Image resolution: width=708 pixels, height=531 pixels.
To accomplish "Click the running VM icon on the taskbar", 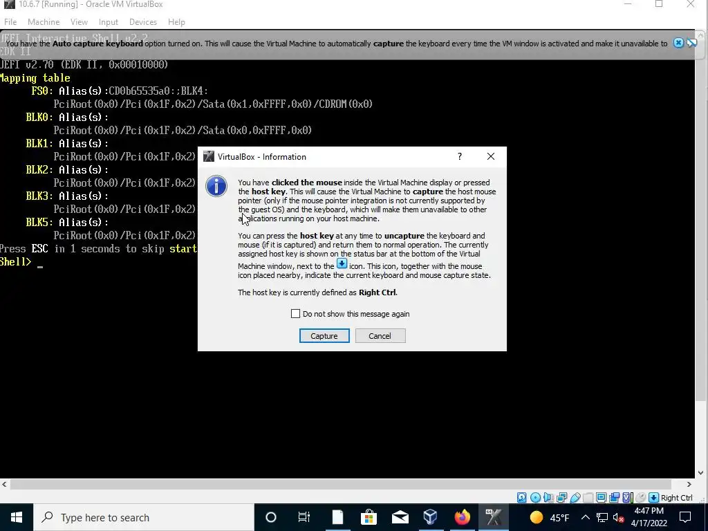I will [494, 517].
